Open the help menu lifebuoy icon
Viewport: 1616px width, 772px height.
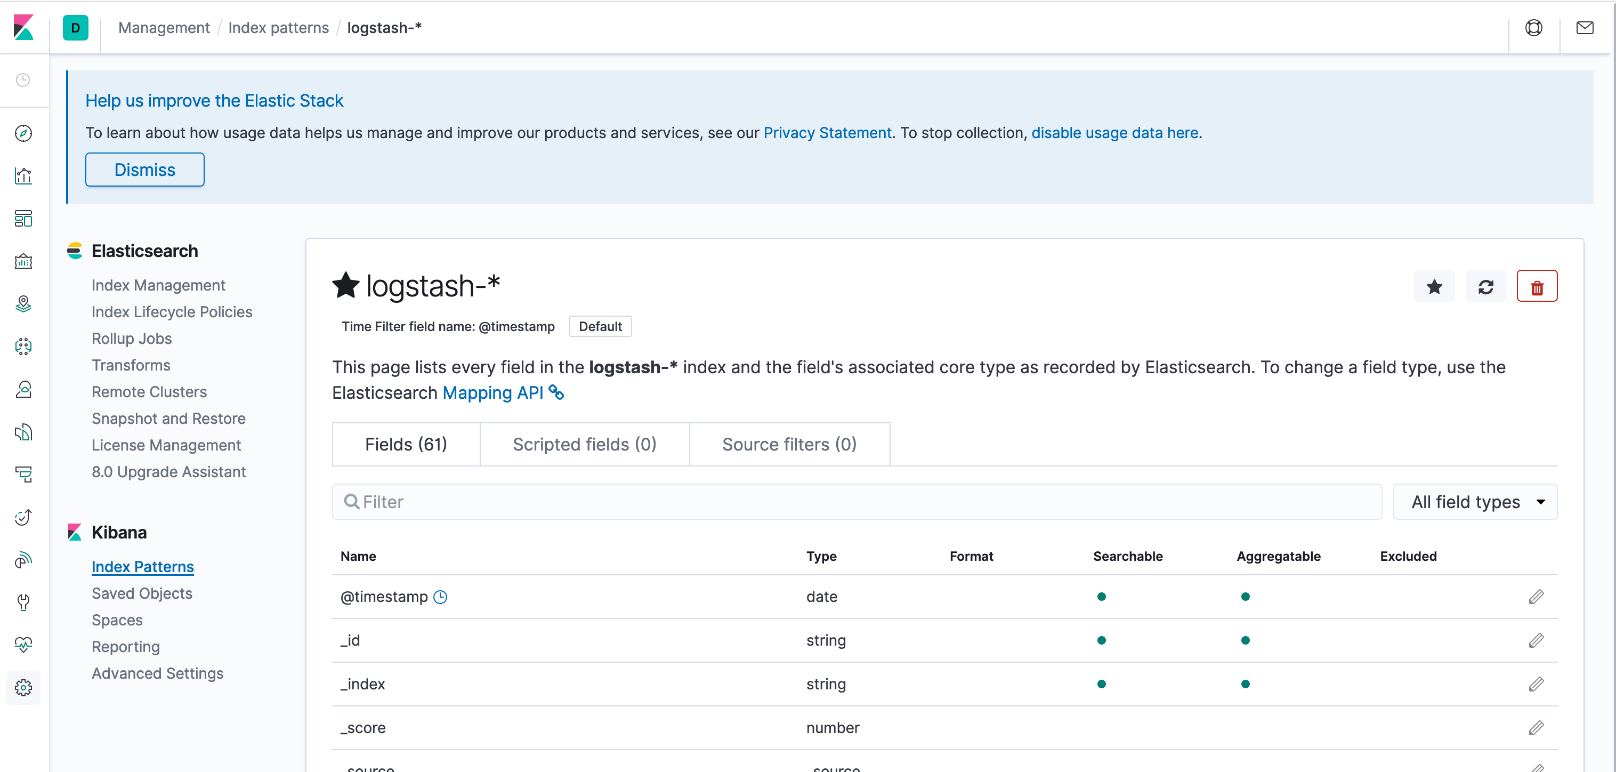(x=1534, y=28)
